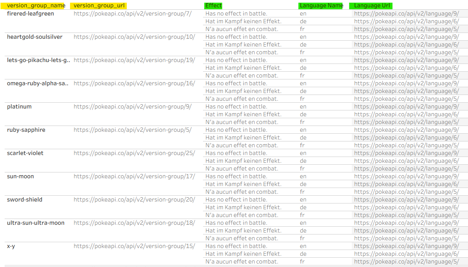Click the ultra-sun-ultra-moon row label
The height and width of the screenshot is (267, 468).
pyautogui.click(x=36, y=223)
